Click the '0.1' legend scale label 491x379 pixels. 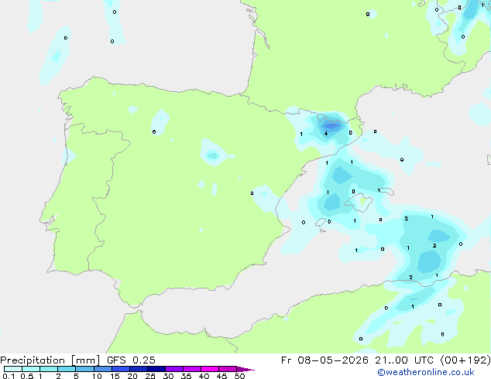pyautogui.click(x=9, y=376)
